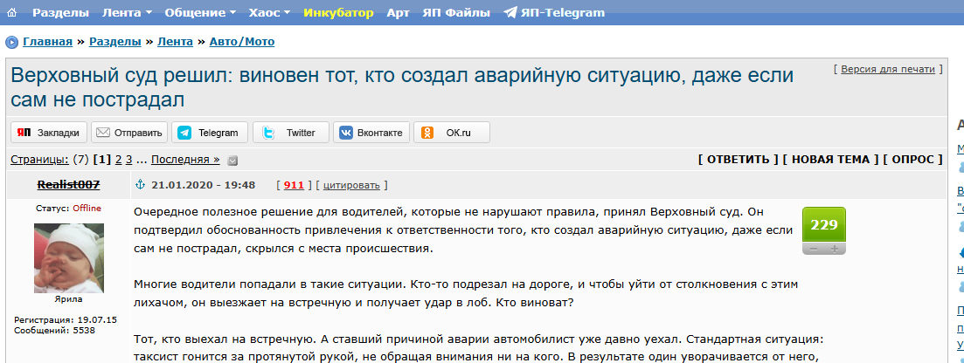
Task: Click Регистрация: 19.07.15 text
Action: coord(66,320)
